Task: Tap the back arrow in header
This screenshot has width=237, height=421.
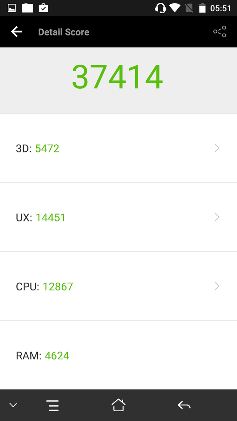Action: (16, 32)
